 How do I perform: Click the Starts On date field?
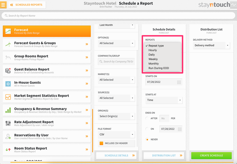[x=164, y=82]
